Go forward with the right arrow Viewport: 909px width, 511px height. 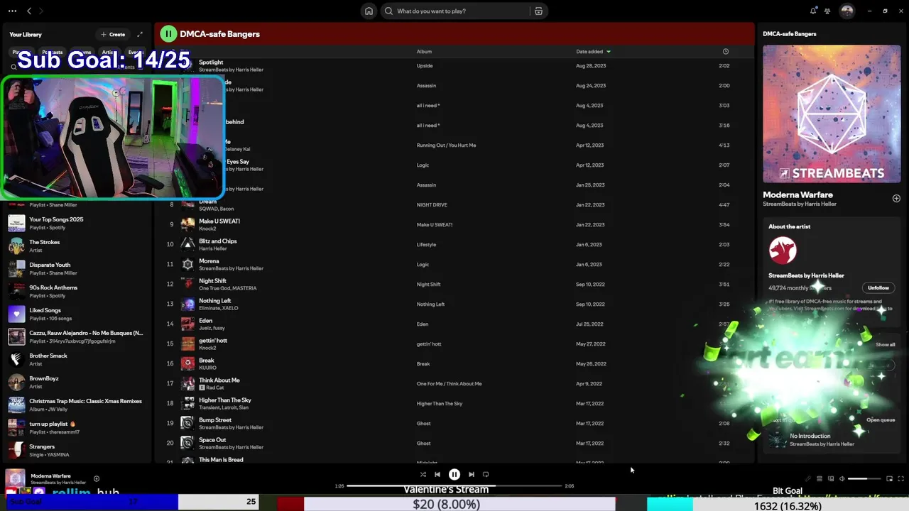(40, 11)
